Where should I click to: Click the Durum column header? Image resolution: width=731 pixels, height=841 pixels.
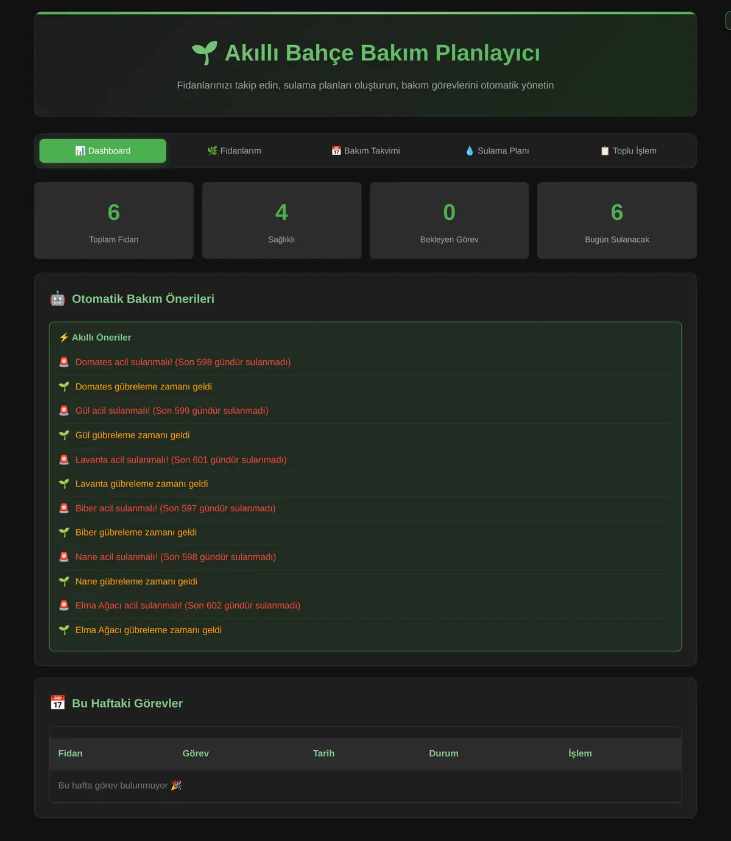coord(443,753)
